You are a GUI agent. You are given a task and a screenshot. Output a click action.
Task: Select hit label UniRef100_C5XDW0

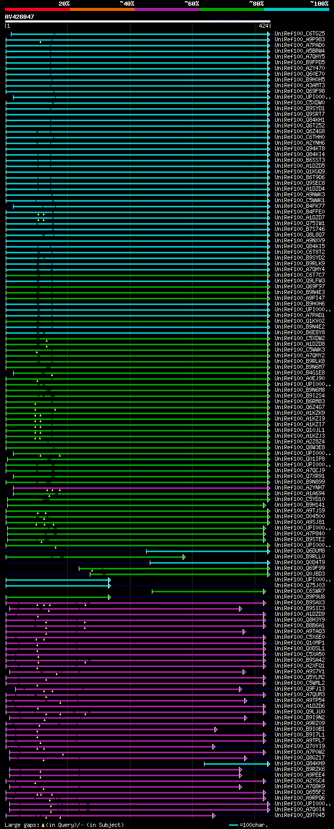[x=300, y=102]
